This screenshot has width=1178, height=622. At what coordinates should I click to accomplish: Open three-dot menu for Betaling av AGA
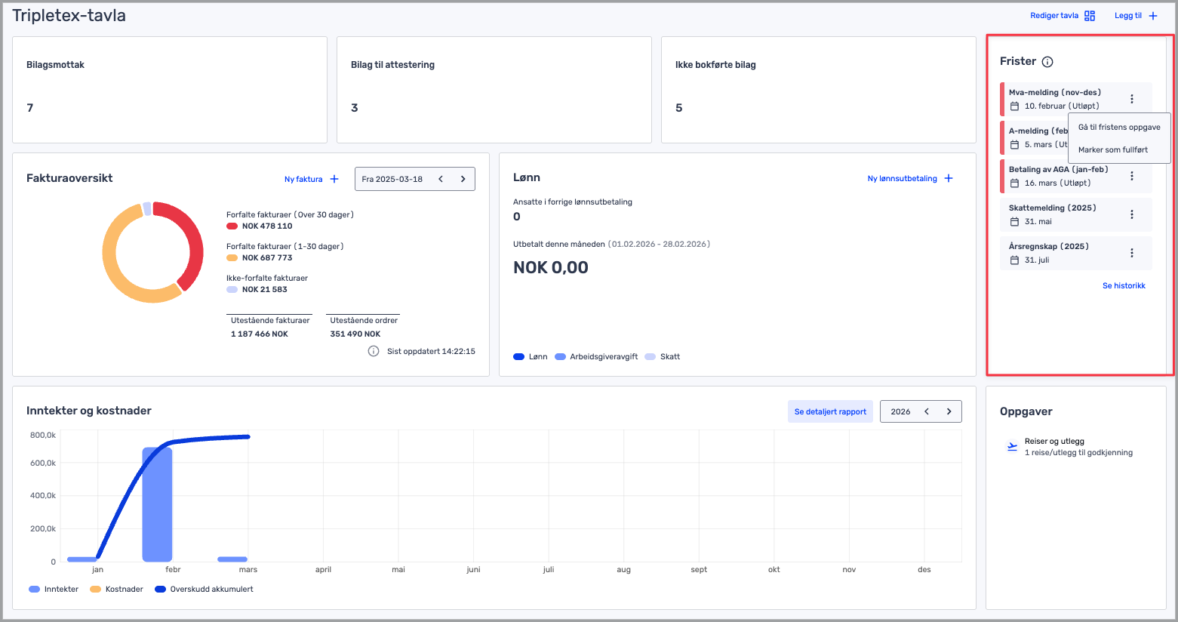(1131, 176)
